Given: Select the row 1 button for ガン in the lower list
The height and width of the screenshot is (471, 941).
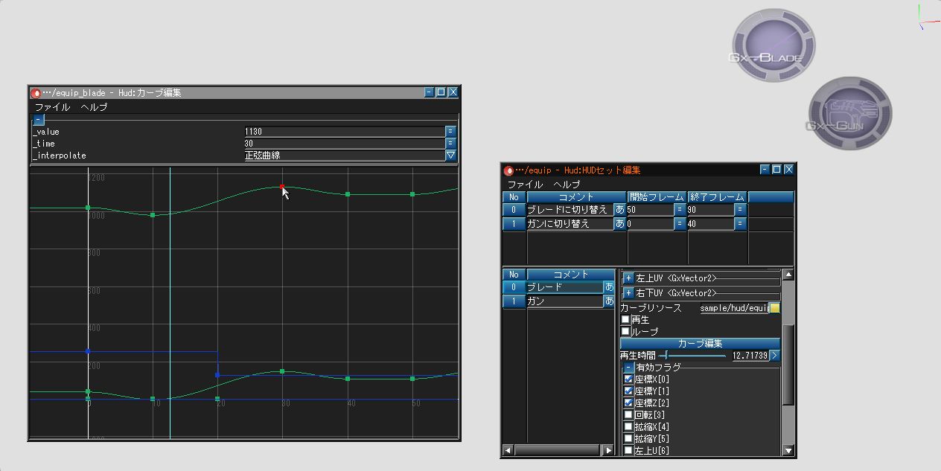Looking at the screenshot, I should click(514, 301).
